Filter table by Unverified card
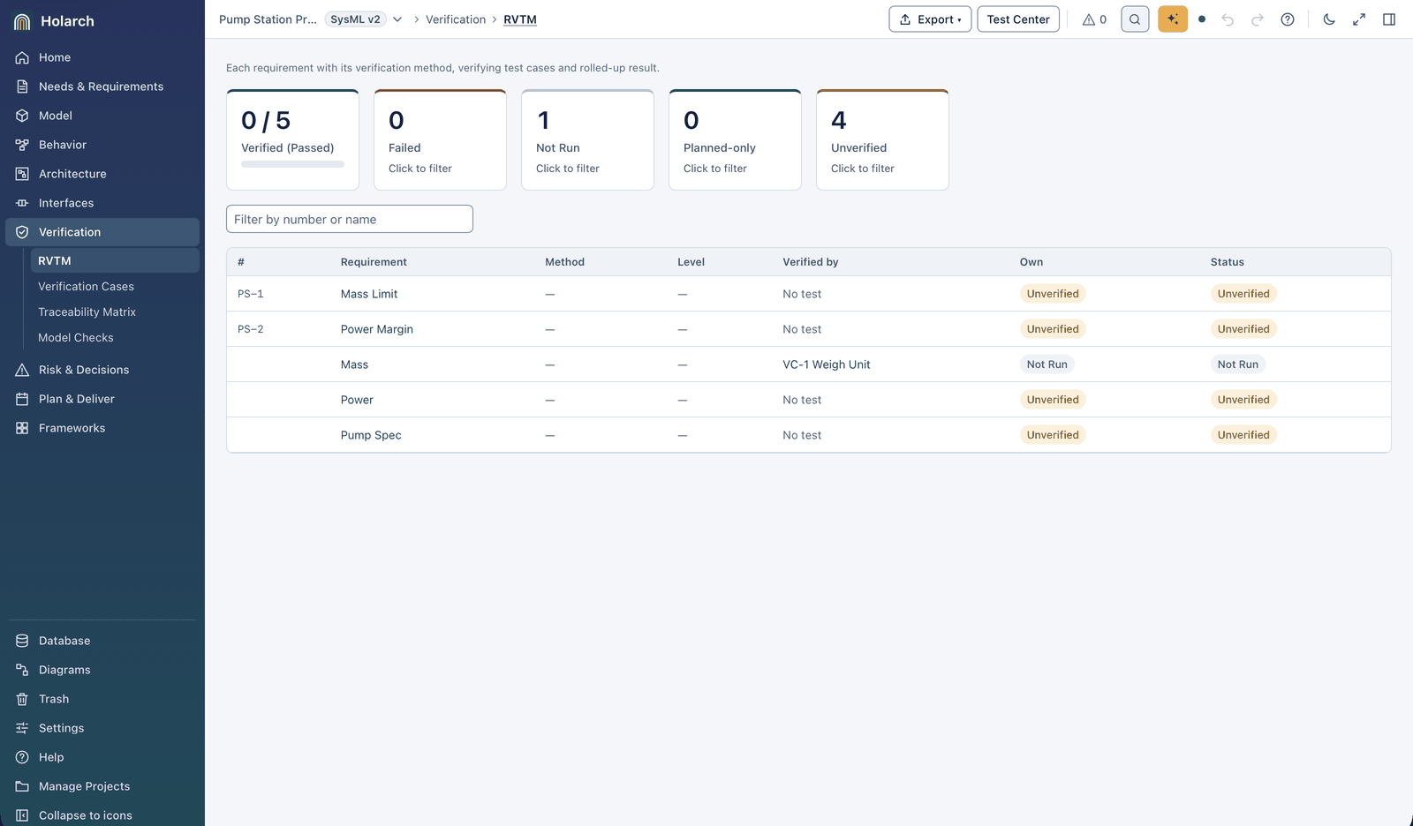This screenshot has width=1413, height=826. coord(882,139)
